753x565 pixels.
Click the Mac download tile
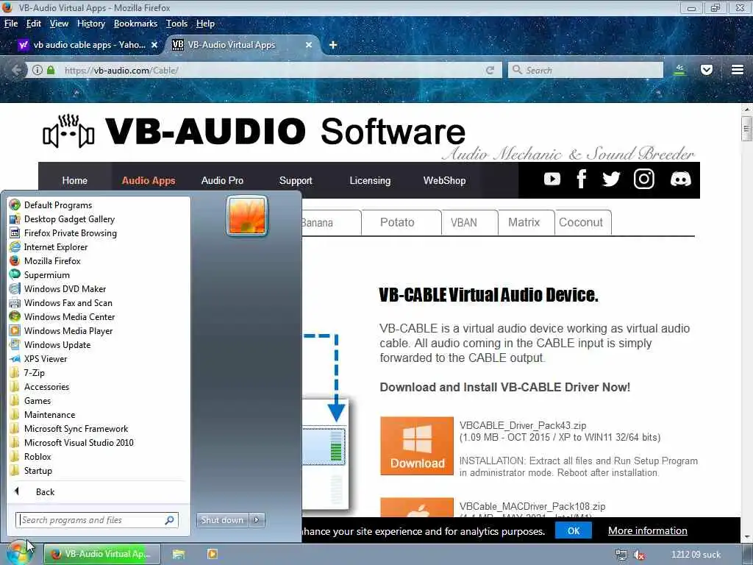417,508
